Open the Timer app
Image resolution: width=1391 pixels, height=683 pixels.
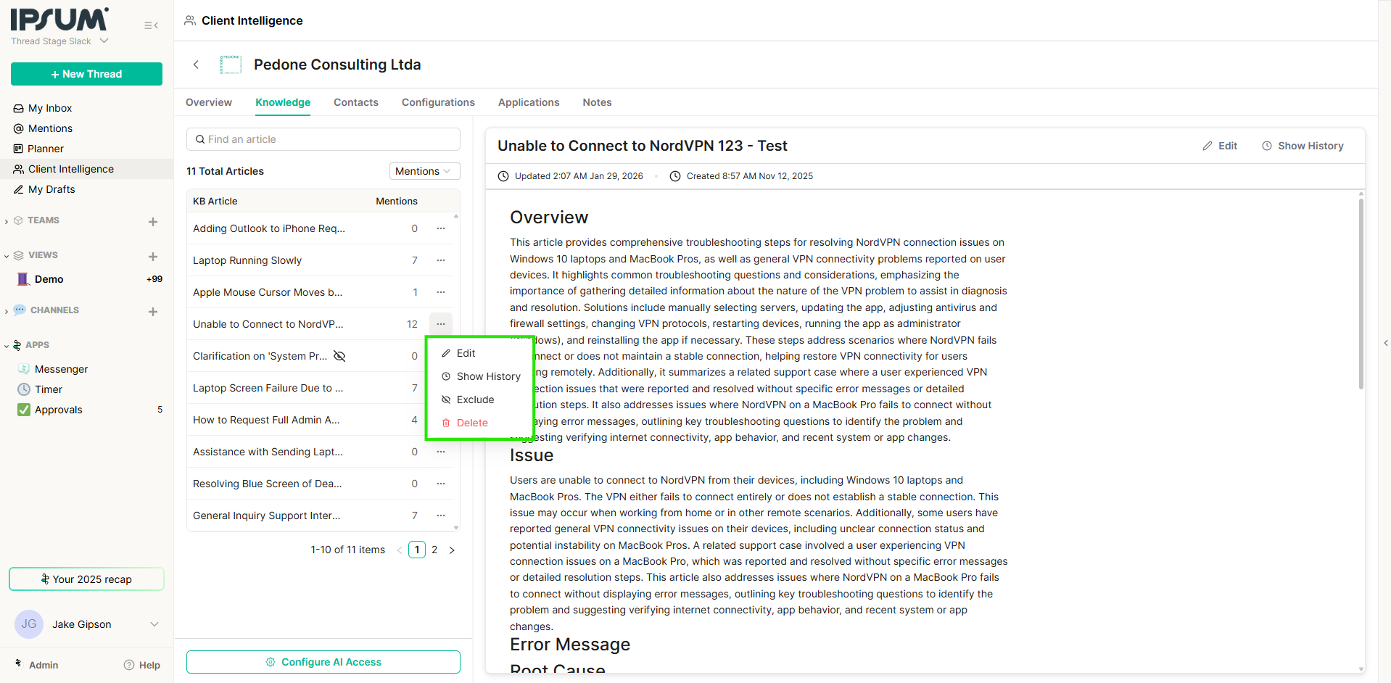49,389
